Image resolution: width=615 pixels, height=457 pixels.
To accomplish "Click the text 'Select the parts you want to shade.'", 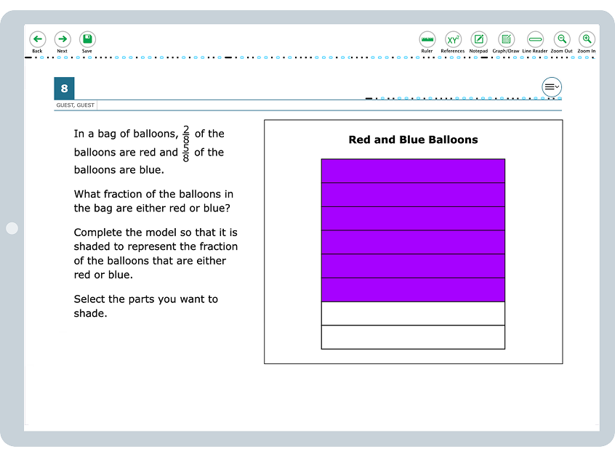I will [145, 306].
